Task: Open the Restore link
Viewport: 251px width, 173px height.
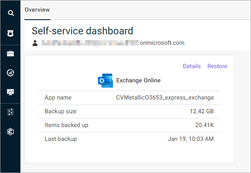Action: [217, 66]
